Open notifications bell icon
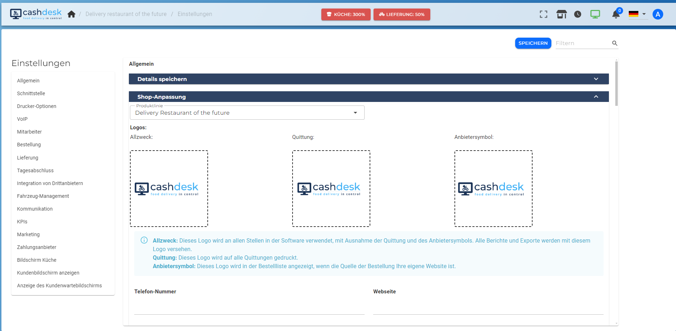The width and height of the screenshot is (676, 331). [x=616, y=14]
